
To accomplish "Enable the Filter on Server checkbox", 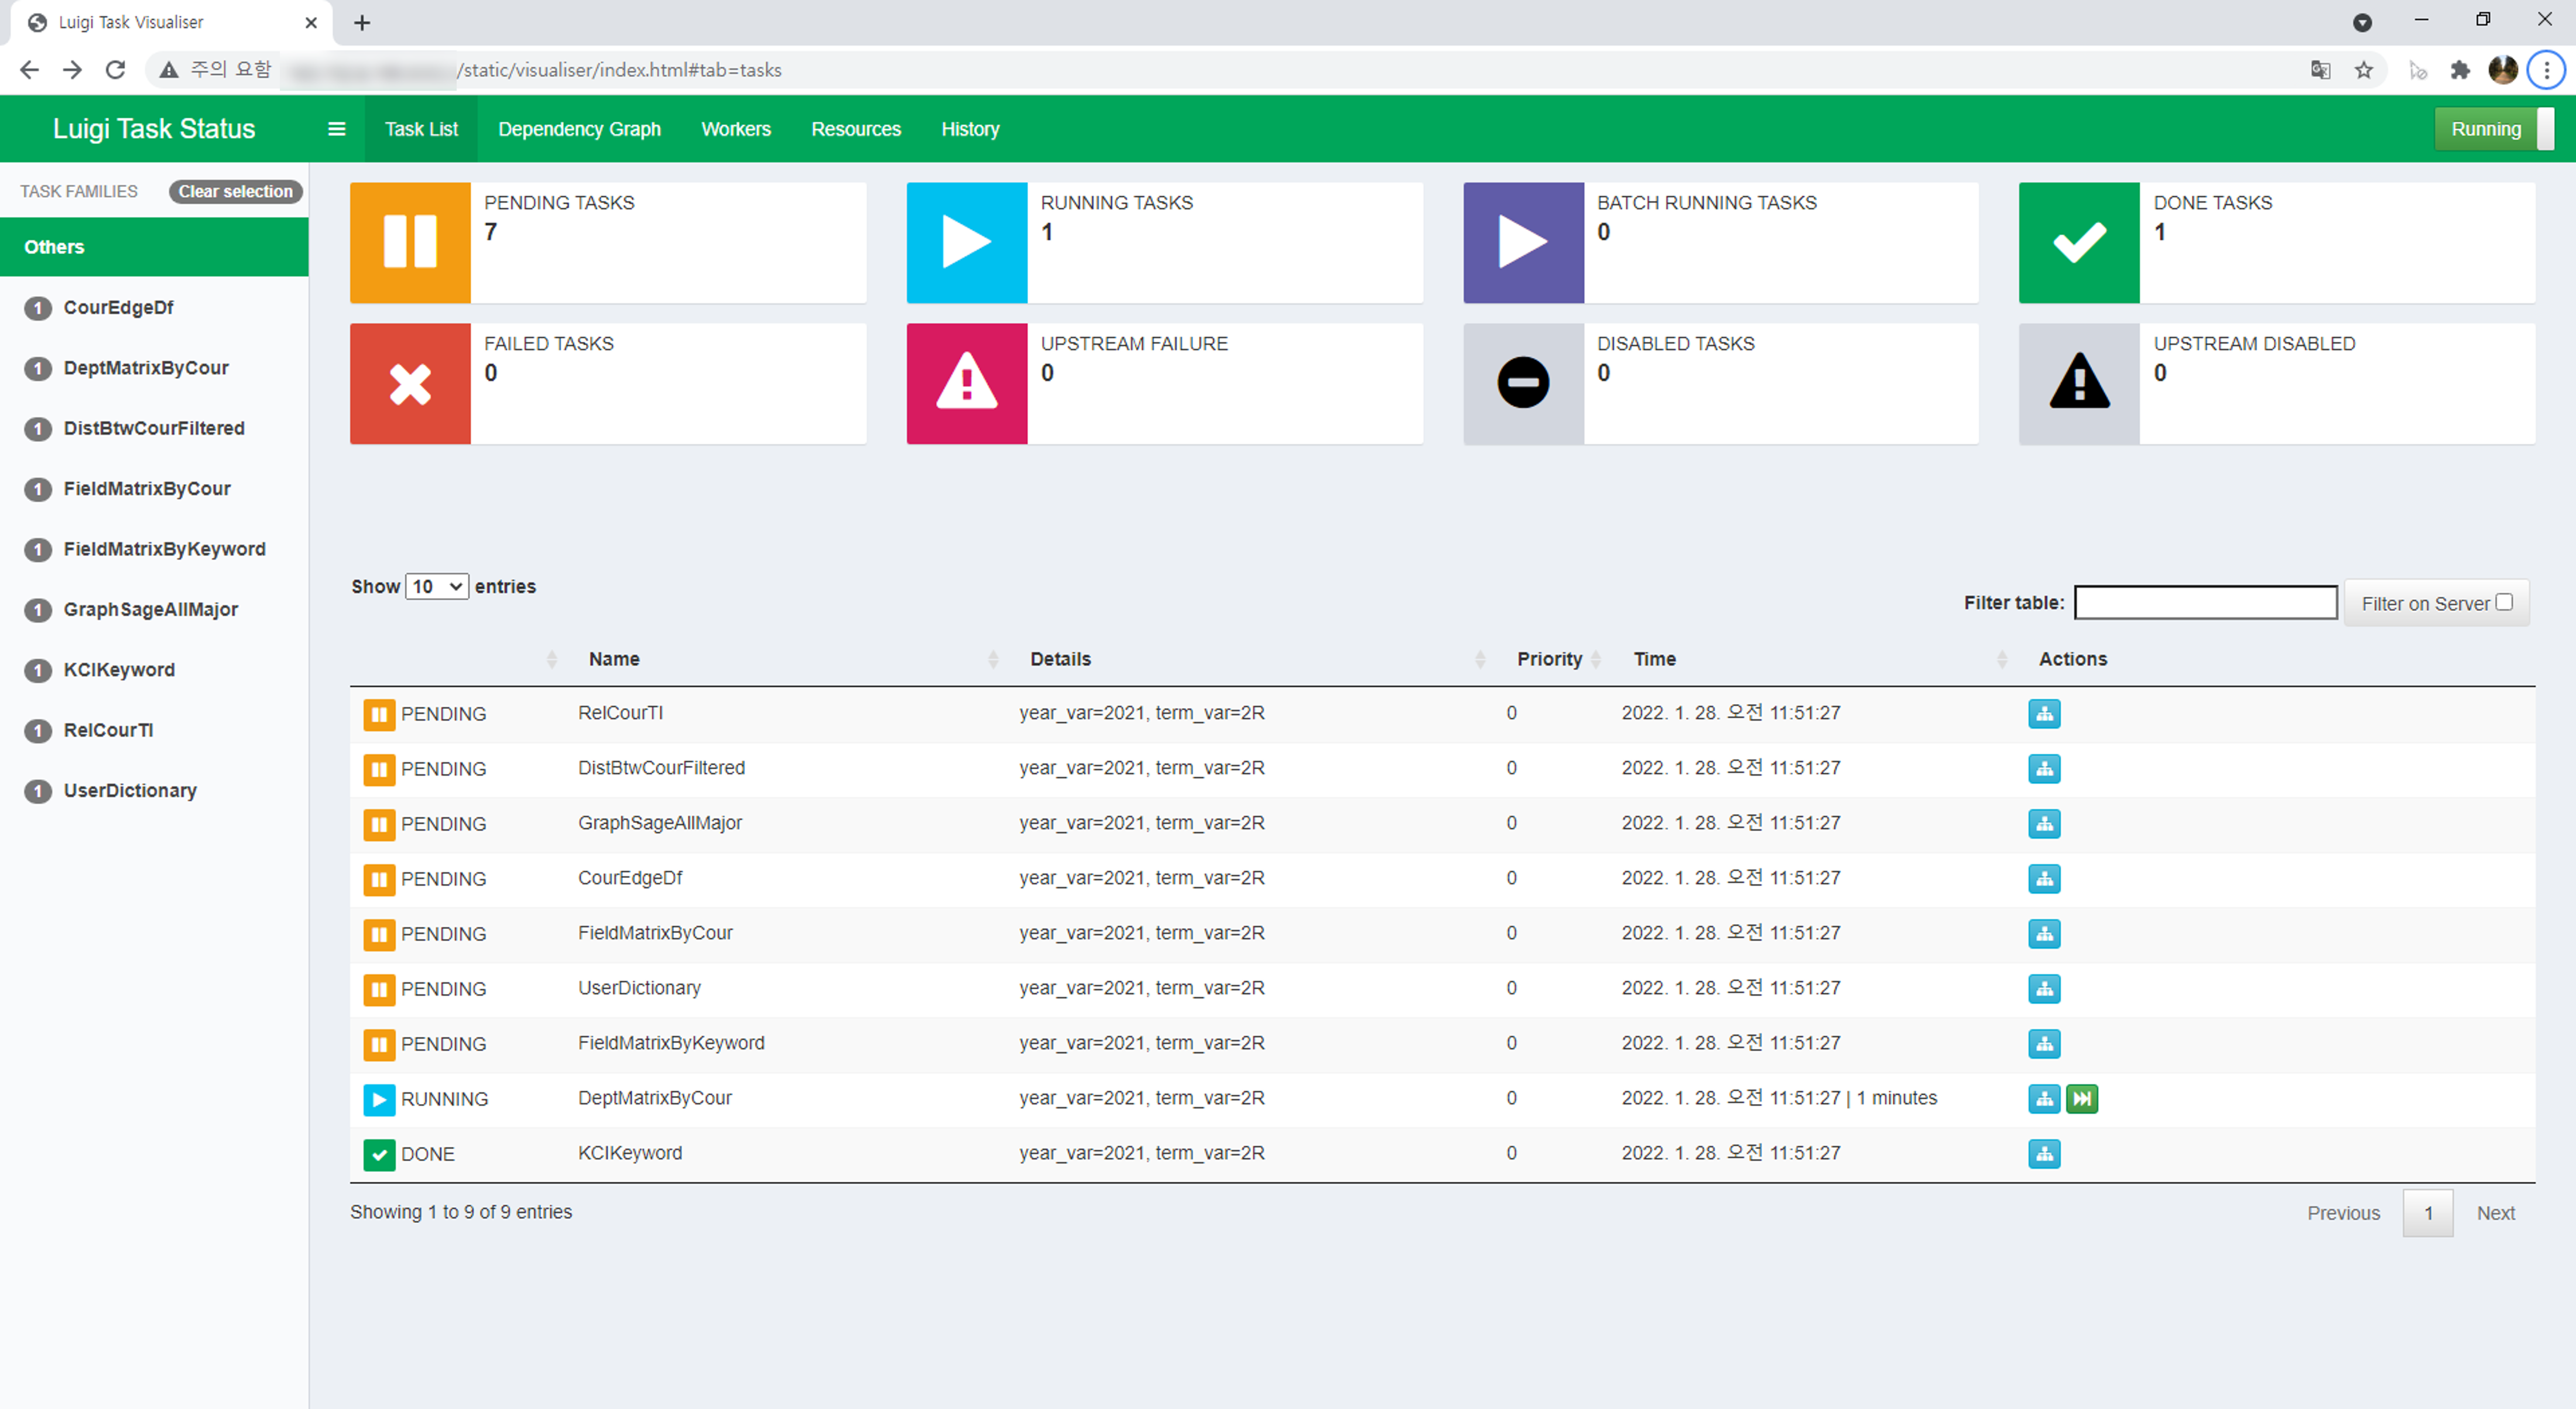I will click(2504, 602).
